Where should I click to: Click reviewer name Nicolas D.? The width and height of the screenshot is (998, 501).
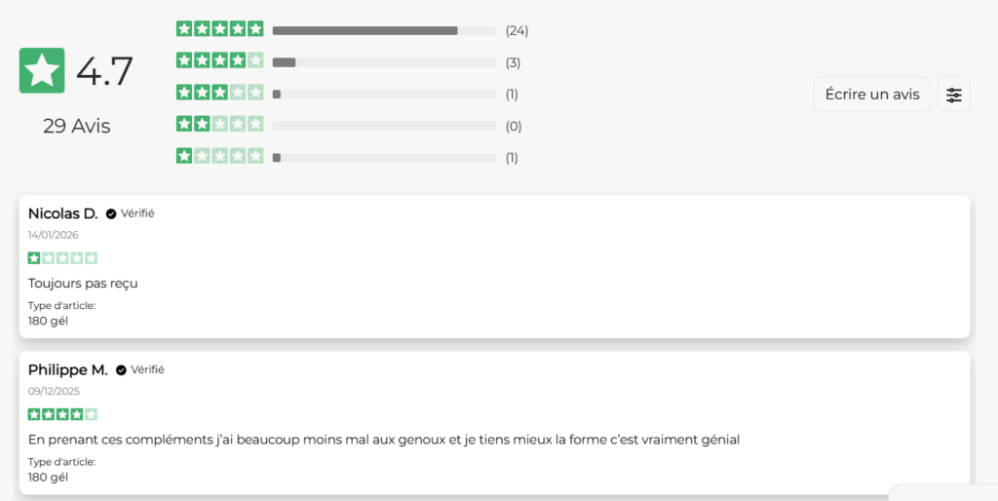(62, 213)
